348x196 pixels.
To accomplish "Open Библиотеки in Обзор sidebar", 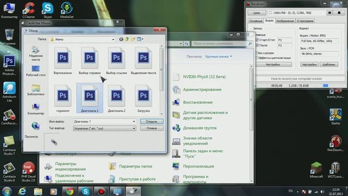I will point(35,90).
